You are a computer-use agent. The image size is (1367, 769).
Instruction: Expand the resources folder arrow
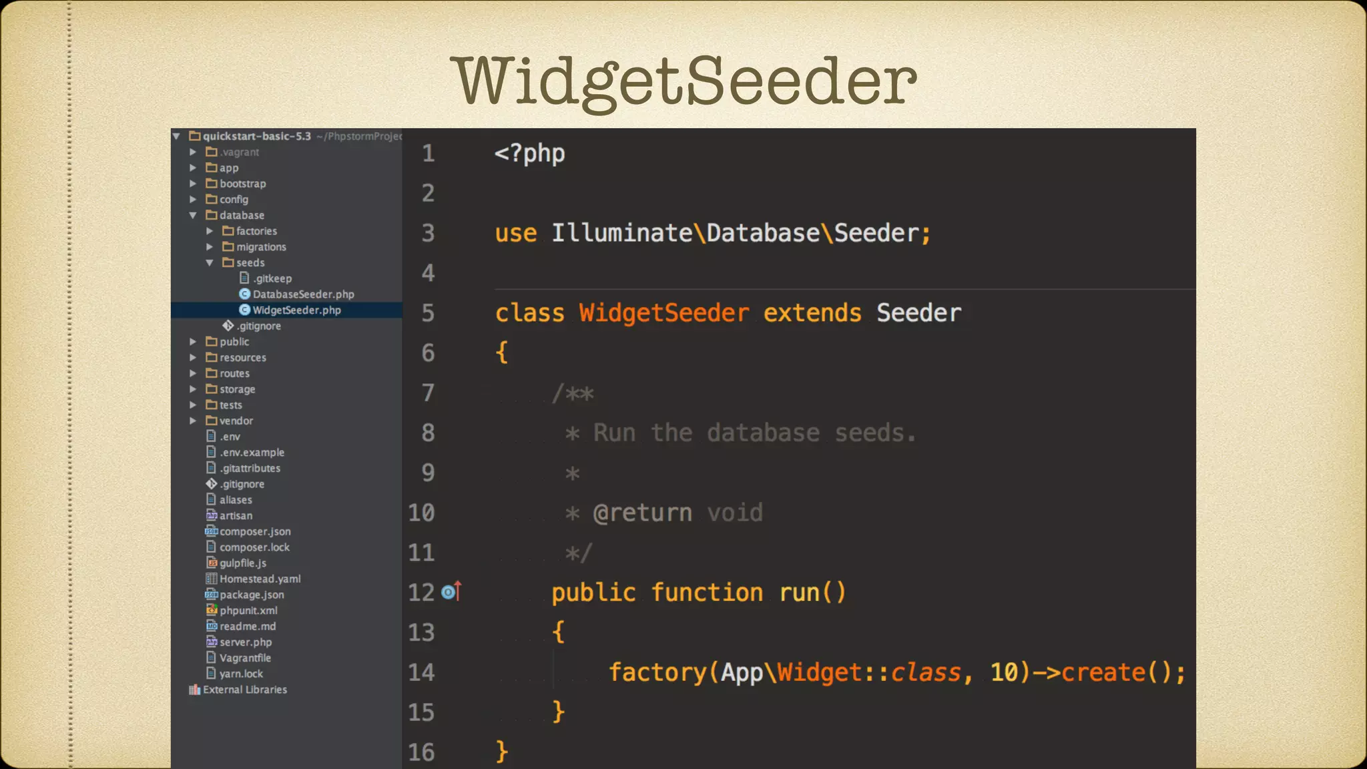[x=193, y=358]
